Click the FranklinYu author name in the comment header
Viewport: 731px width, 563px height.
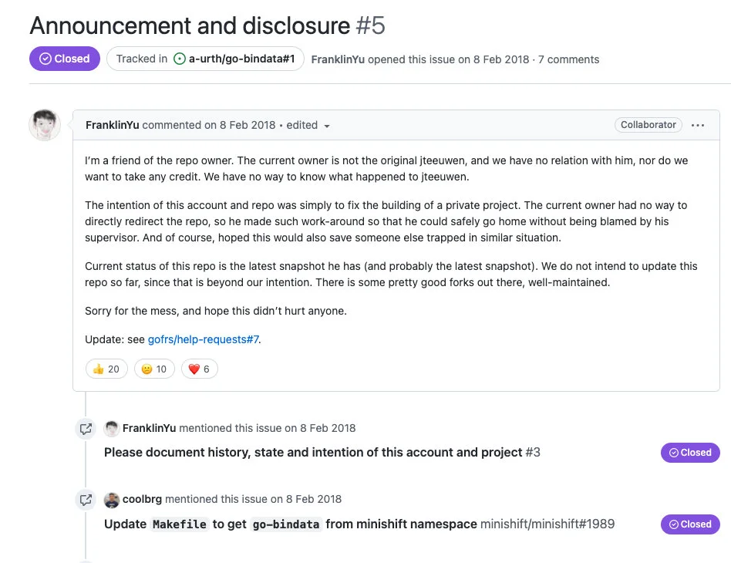[113, 125]
